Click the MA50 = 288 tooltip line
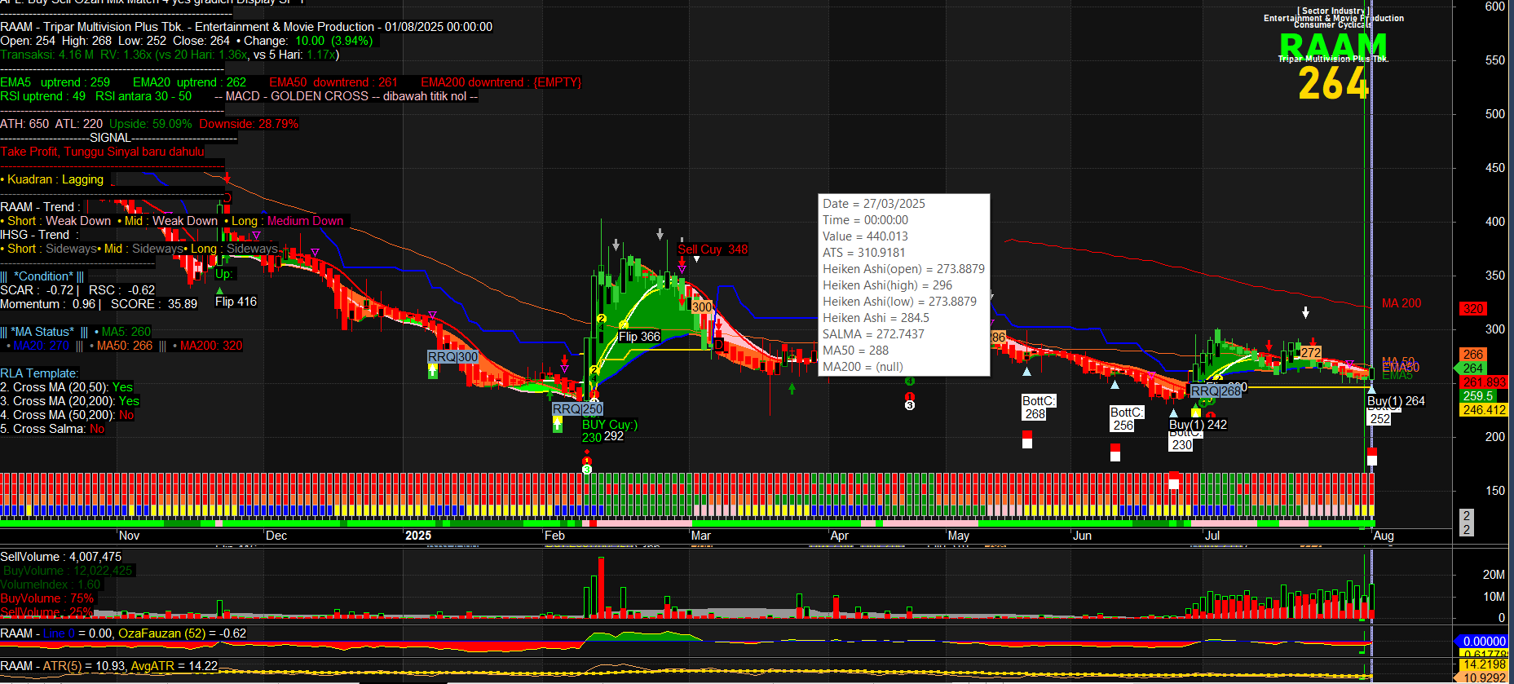The width and height of the screenshot is (1514, 684). coord(856,351)
